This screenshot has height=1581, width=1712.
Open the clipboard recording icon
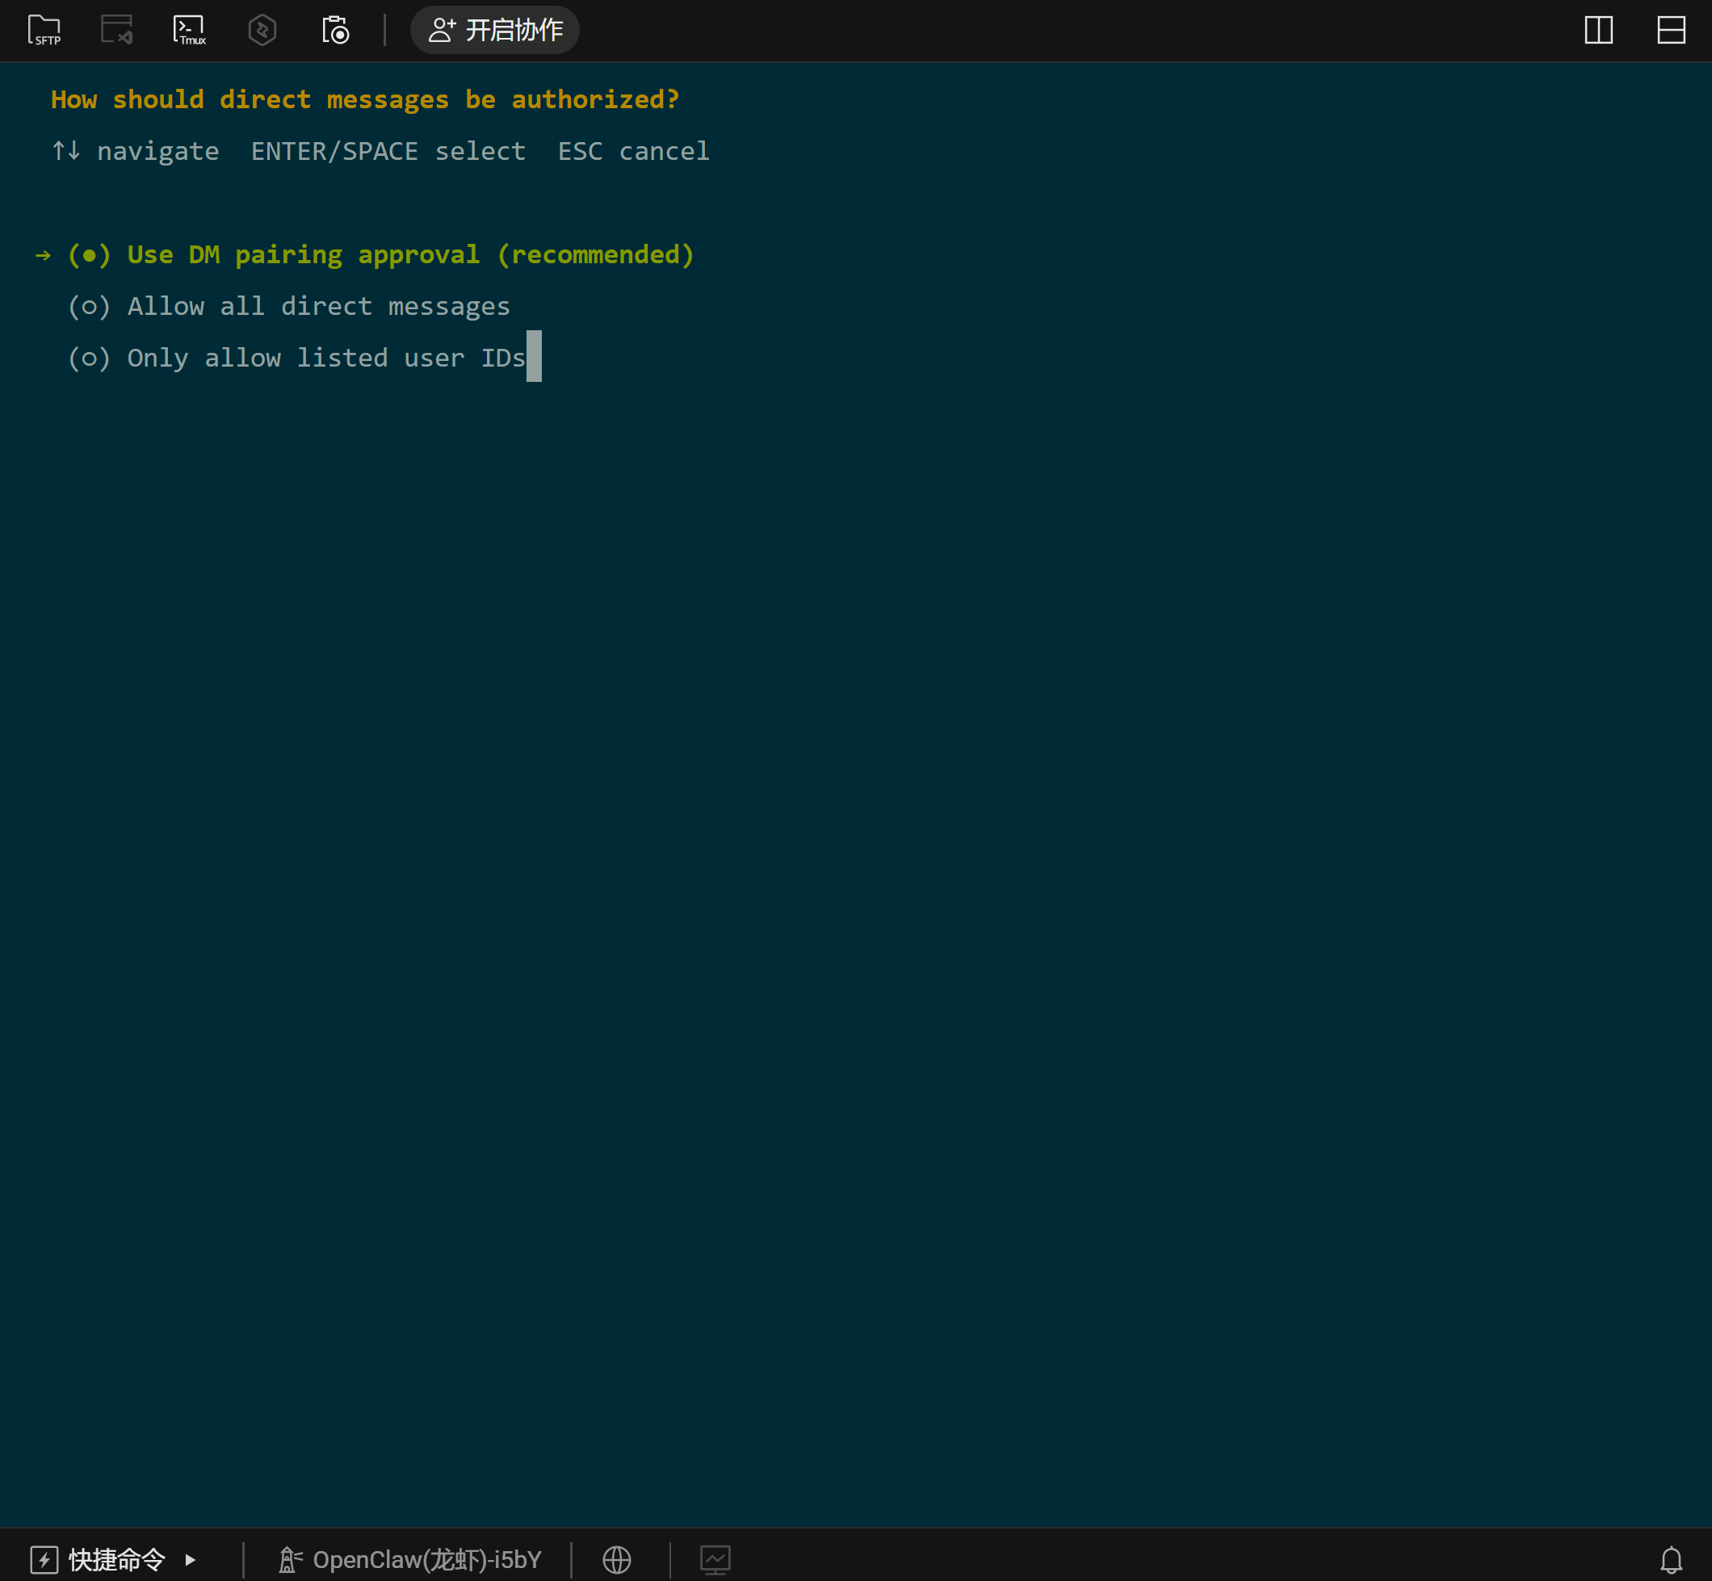335,30
